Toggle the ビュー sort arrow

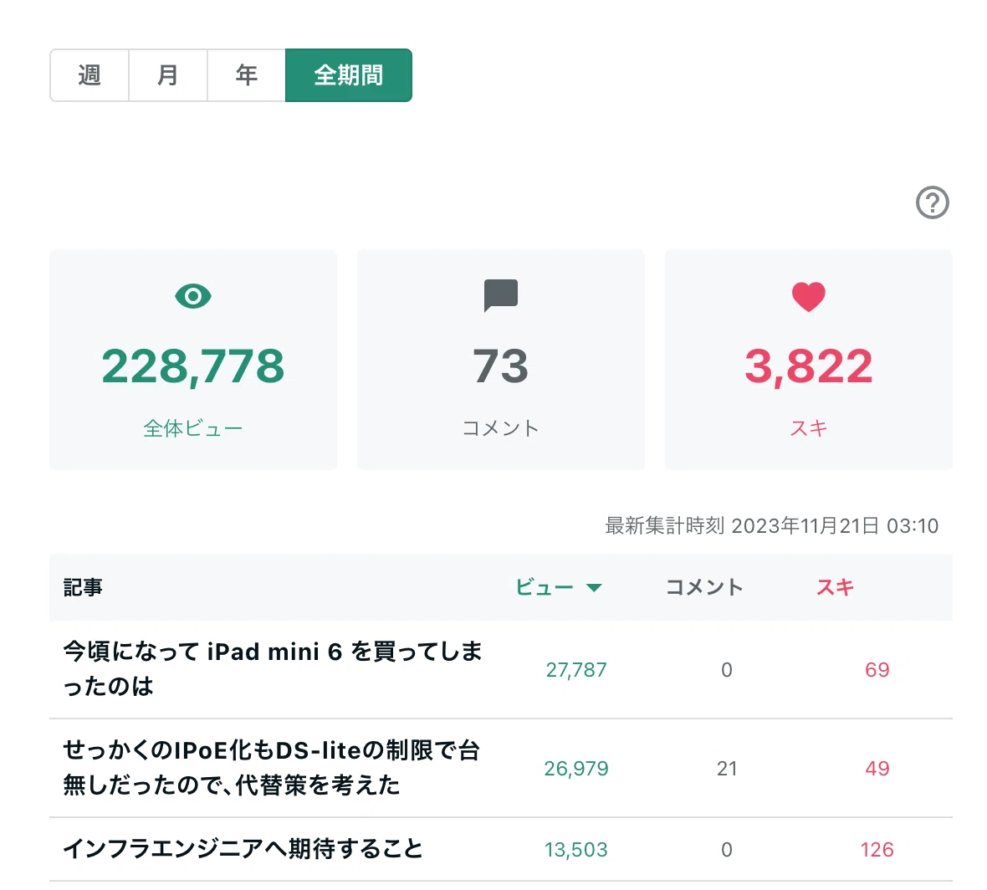click(594, 588)
